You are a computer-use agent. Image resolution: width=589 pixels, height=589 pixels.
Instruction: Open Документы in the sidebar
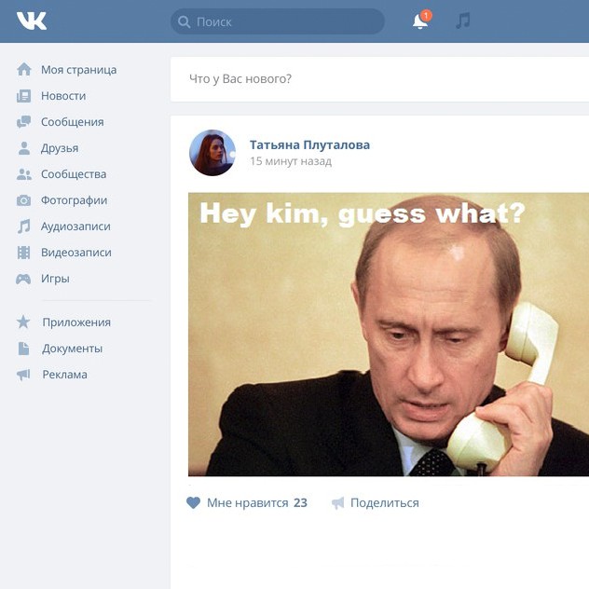72,349
